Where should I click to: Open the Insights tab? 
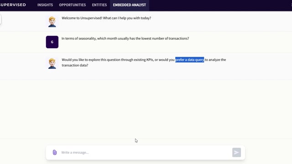click(45, 5)
